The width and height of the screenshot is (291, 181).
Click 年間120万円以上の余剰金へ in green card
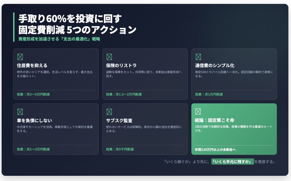[x=215, y=149]
